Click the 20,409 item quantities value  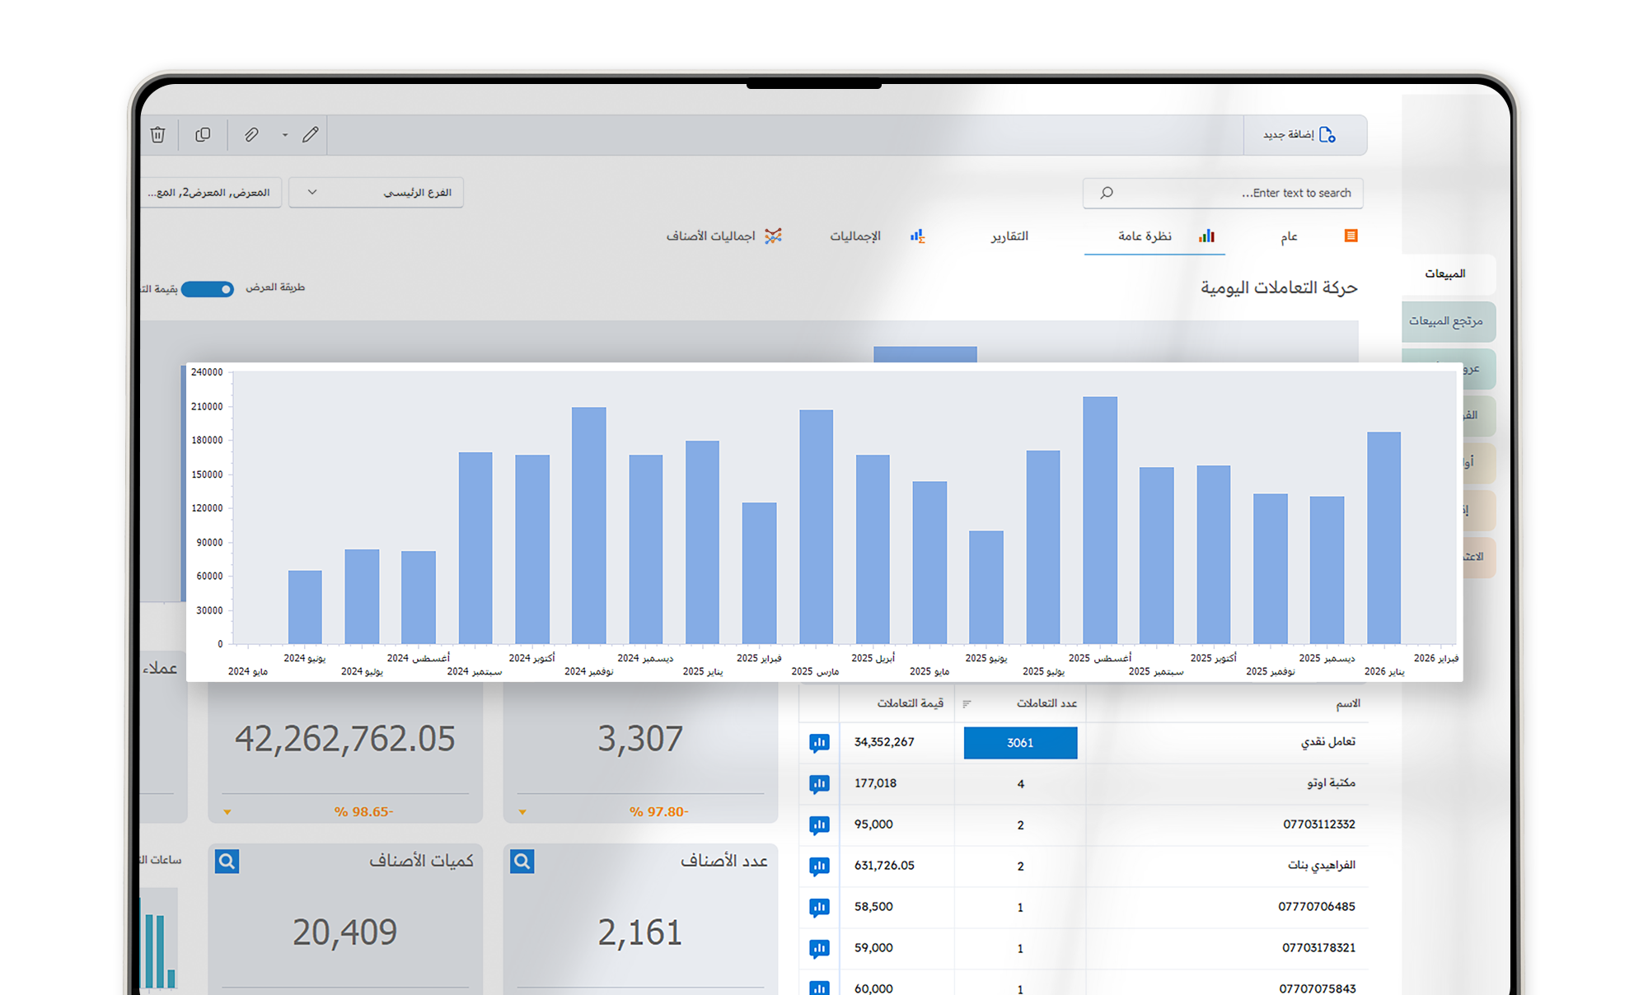(x=345, y=932)
